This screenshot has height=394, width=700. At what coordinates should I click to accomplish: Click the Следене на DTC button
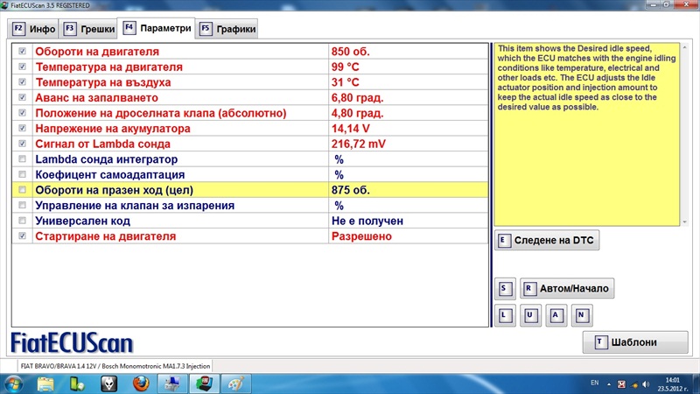[547, 240]
